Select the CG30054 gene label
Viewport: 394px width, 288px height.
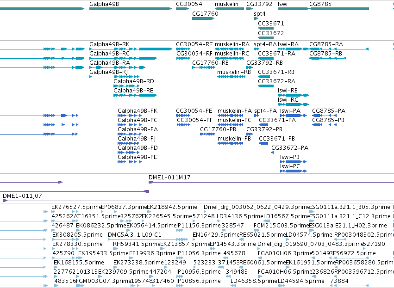point(189,4)
